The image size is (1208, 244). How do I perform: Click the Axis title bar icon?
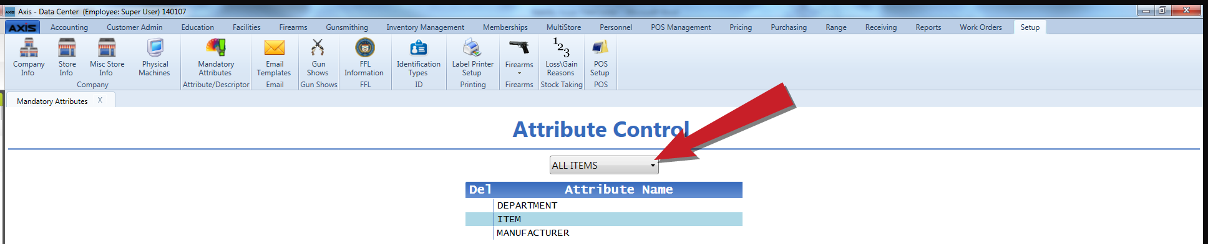(x=10, y=11)
